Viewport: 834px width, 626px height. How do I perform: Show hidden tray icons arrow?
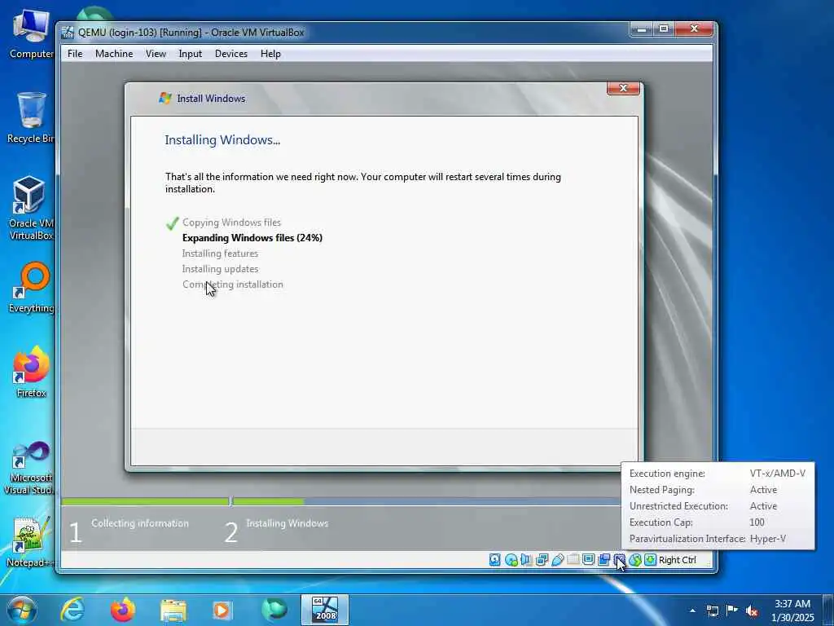point(692,611)
